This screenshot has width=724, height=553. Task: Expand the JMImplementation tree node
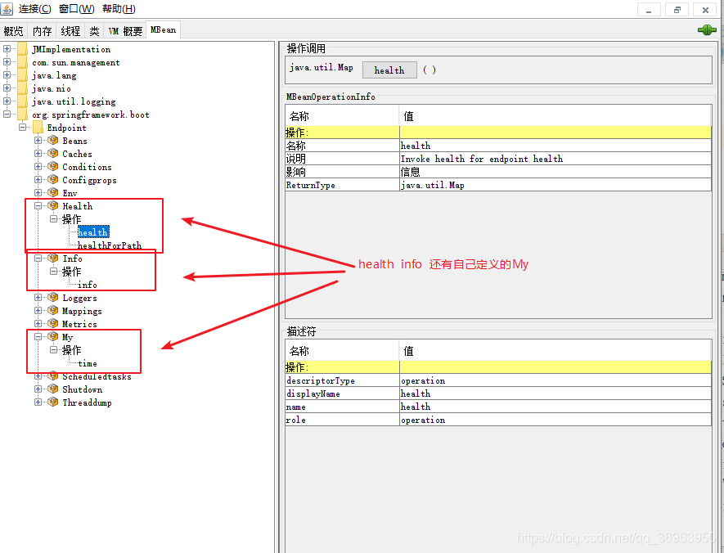point(7,48)
